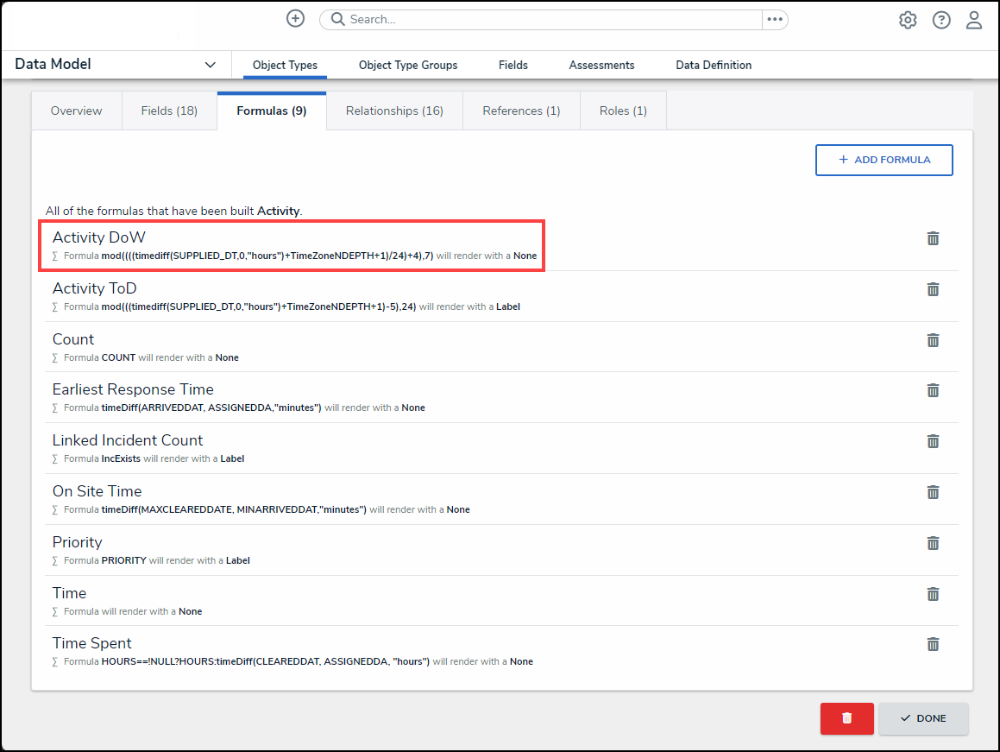Click trash icon for Linked Incident Count
Viewport: 1000px width, 752px height.
coord(933,441)
